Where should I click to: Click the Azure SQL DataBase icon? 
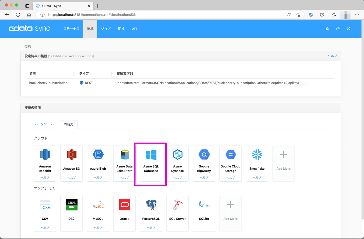click(x=151, y=155)
